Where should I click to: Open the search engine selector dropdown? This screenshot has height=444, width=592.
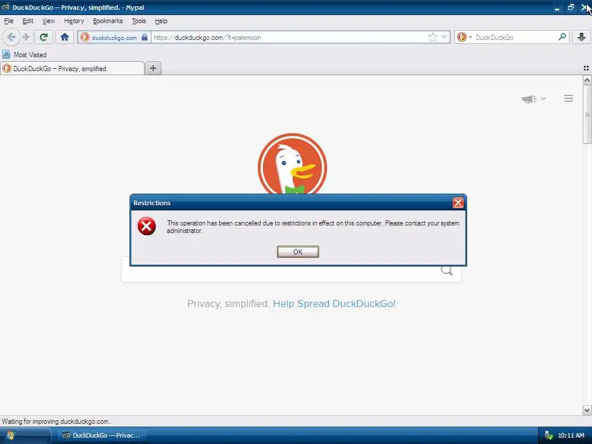464,37
